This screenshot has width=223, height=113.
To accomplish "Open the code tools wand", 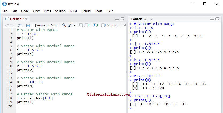I will (x=71, y=25).
